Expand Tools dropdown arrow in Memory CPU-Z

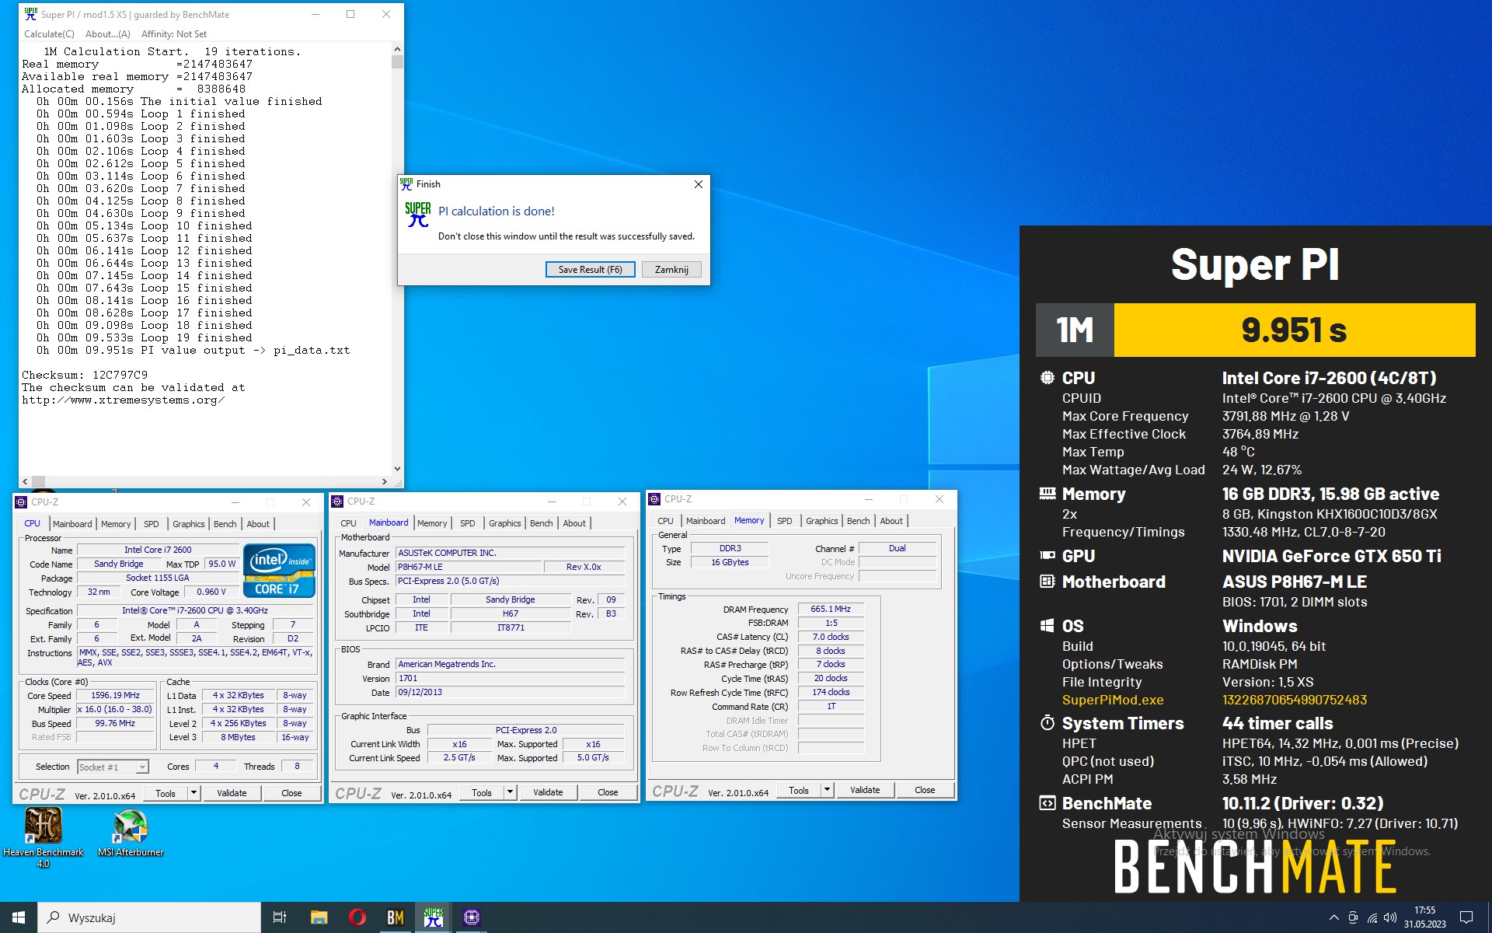pyautogui.click(x=827, y=790)
